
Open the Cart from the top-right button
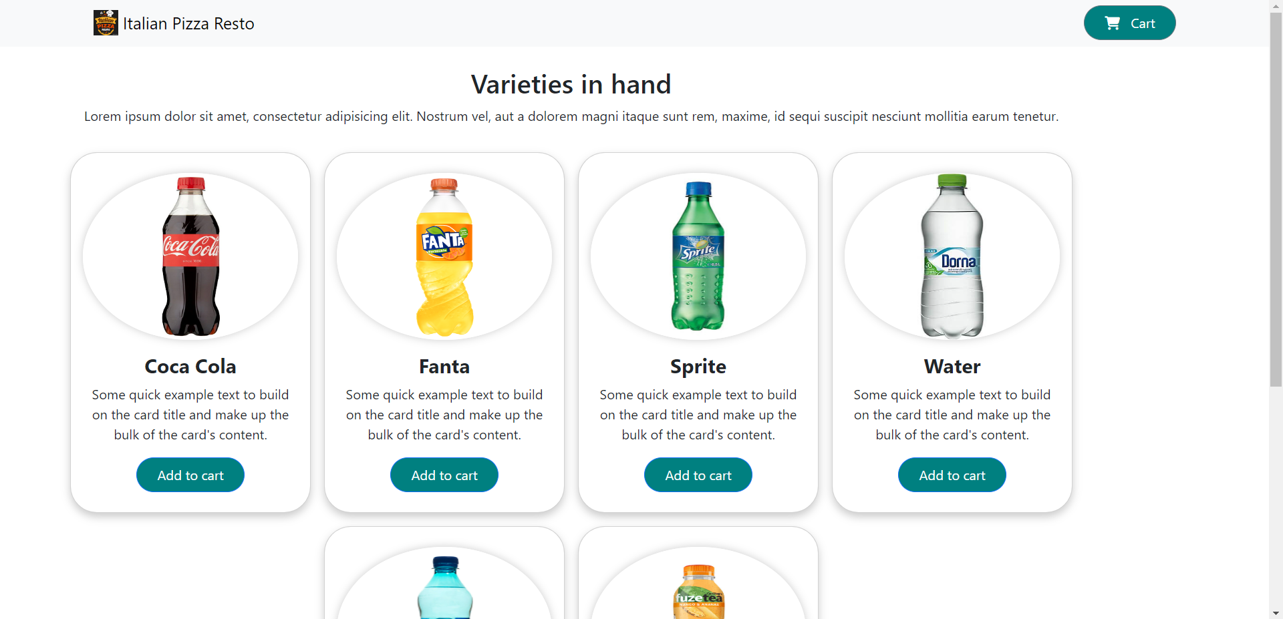(x=1129, y=22)
